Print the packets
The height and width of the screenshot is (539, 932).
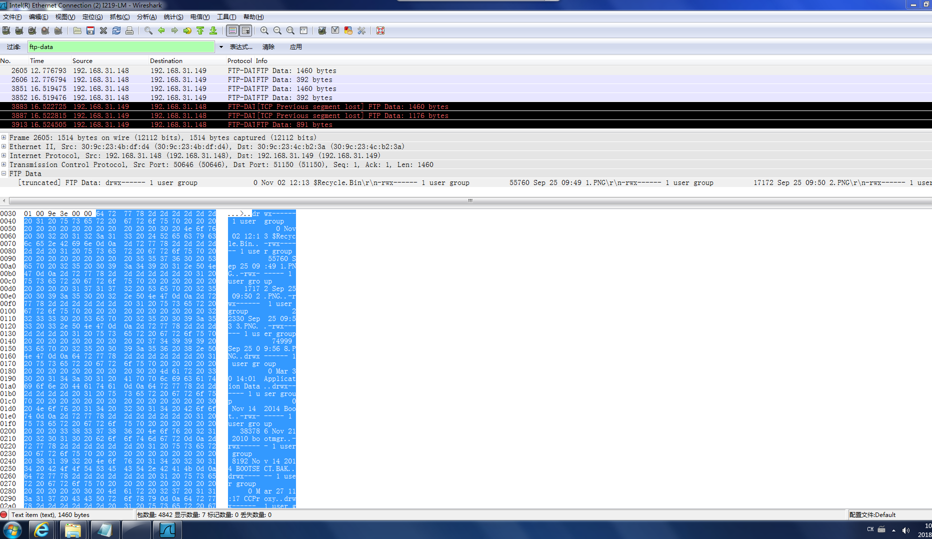point(129,30)
